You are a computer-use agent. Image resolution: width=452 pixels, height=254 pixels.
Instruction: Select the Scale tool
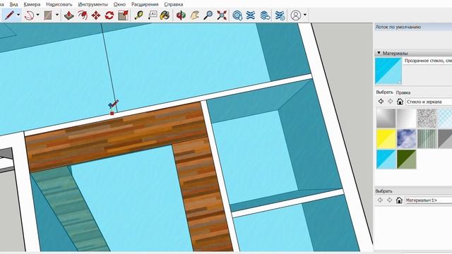click(123, 15)
